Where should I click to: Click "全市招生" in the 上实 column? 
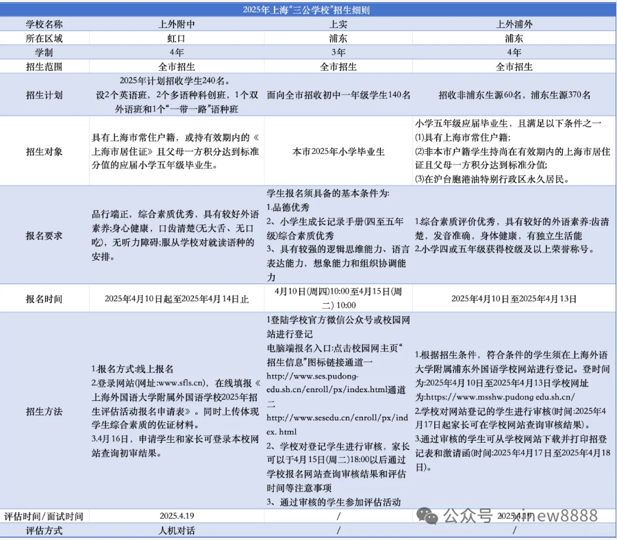tap(338, 66)
